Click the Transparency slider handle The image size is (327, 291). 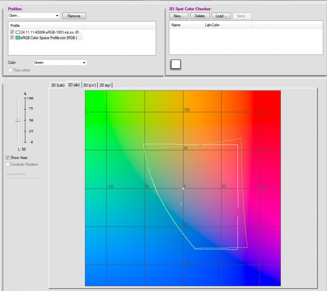point(43,179)
